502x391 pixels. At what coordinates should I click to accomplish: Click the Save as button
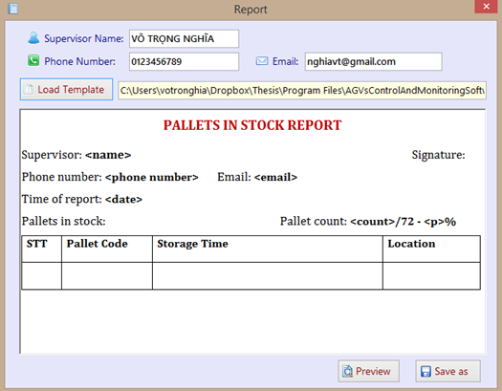click(447, 371)
